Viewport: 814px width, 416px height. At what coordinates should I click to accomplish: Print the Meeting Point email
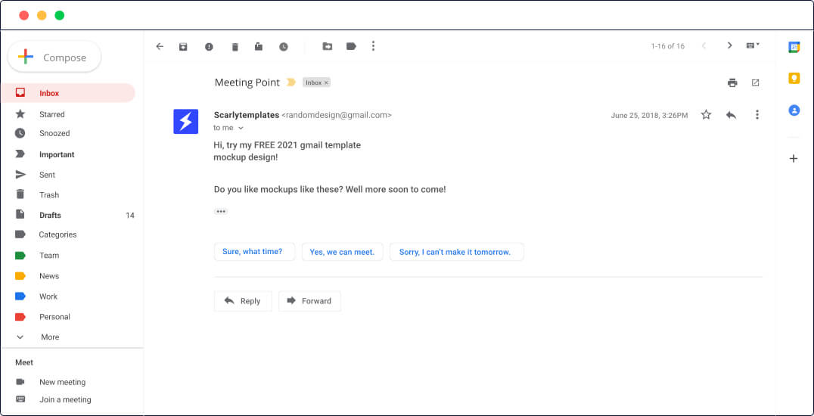click(x=732, y=82)
